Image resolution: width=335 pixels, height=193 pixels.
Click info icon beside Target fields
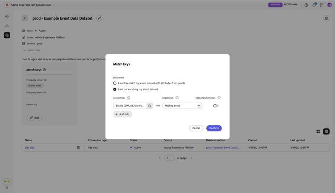(x=177, y=98)
